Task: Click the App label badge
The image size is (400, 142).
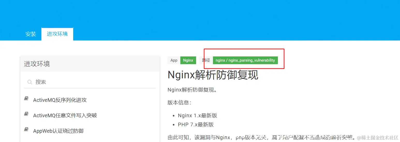Action: pos(174,60)
